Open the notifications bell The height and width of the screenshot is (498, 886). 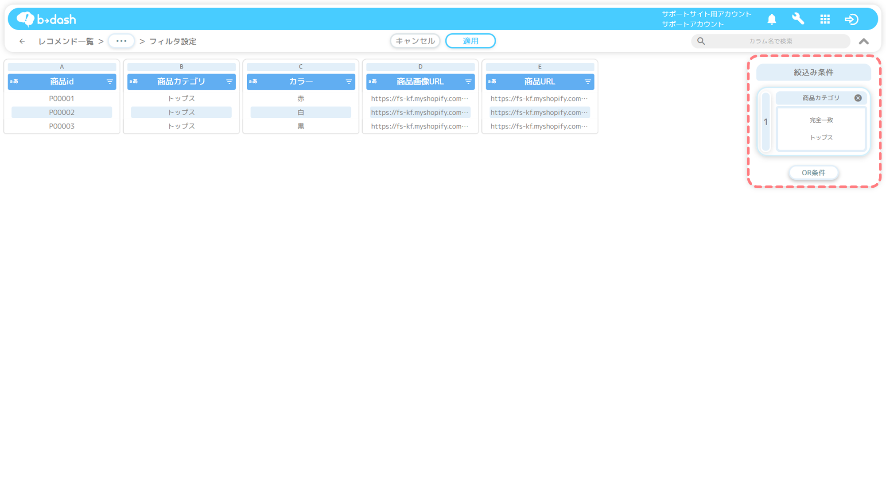pyautogui.click(x=772, y=19)
